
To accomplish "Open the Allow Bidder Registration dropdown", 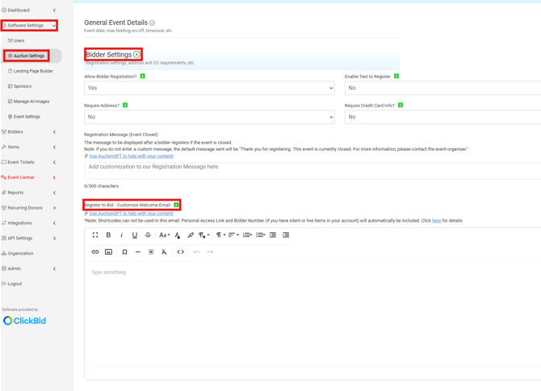I will tap(208, 88).
